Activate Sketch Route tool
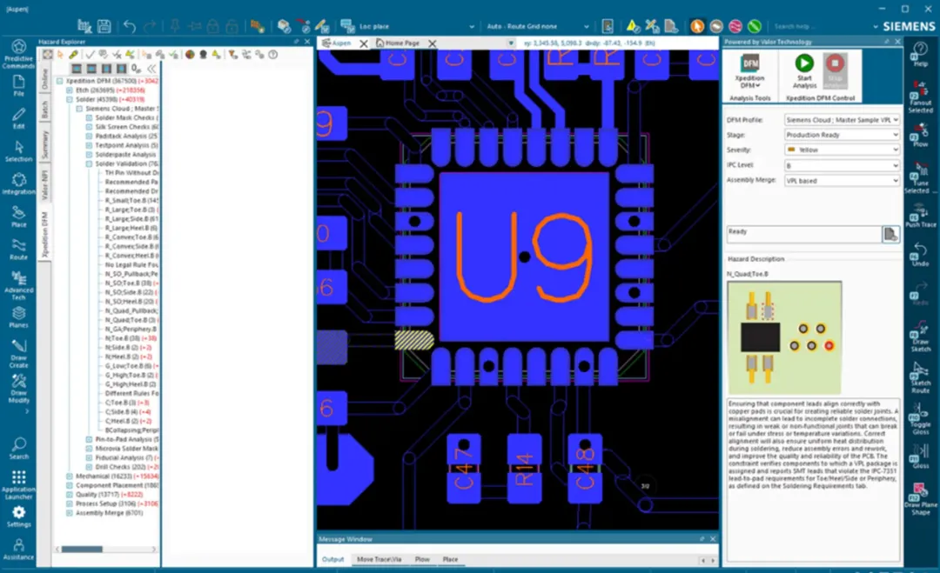Image resolution: width=940 pixels, height=573 pixels. (921, 378)
